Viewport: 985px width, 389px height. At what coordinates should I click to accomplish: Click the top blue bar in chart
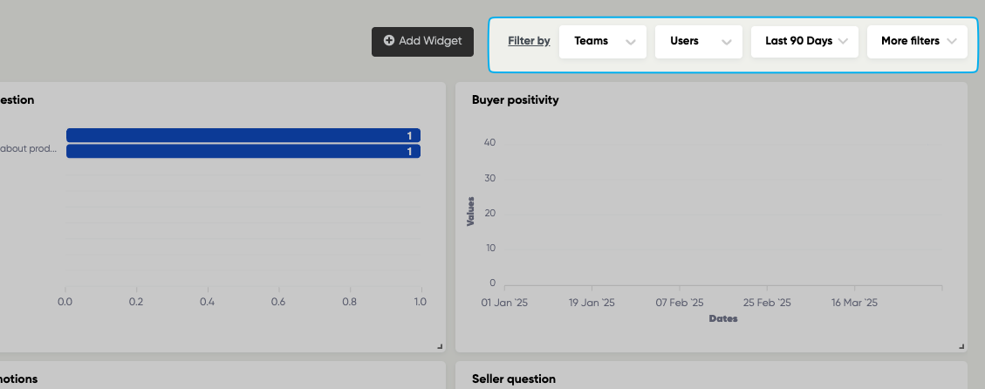pyautogui.click(x=243, y=135)
